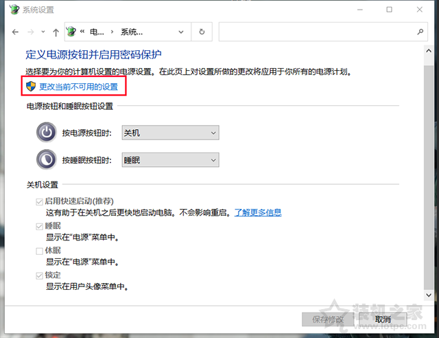Click the scrollbar down arrow
This screenshot has width=439, height=338.
click(429, 295)
